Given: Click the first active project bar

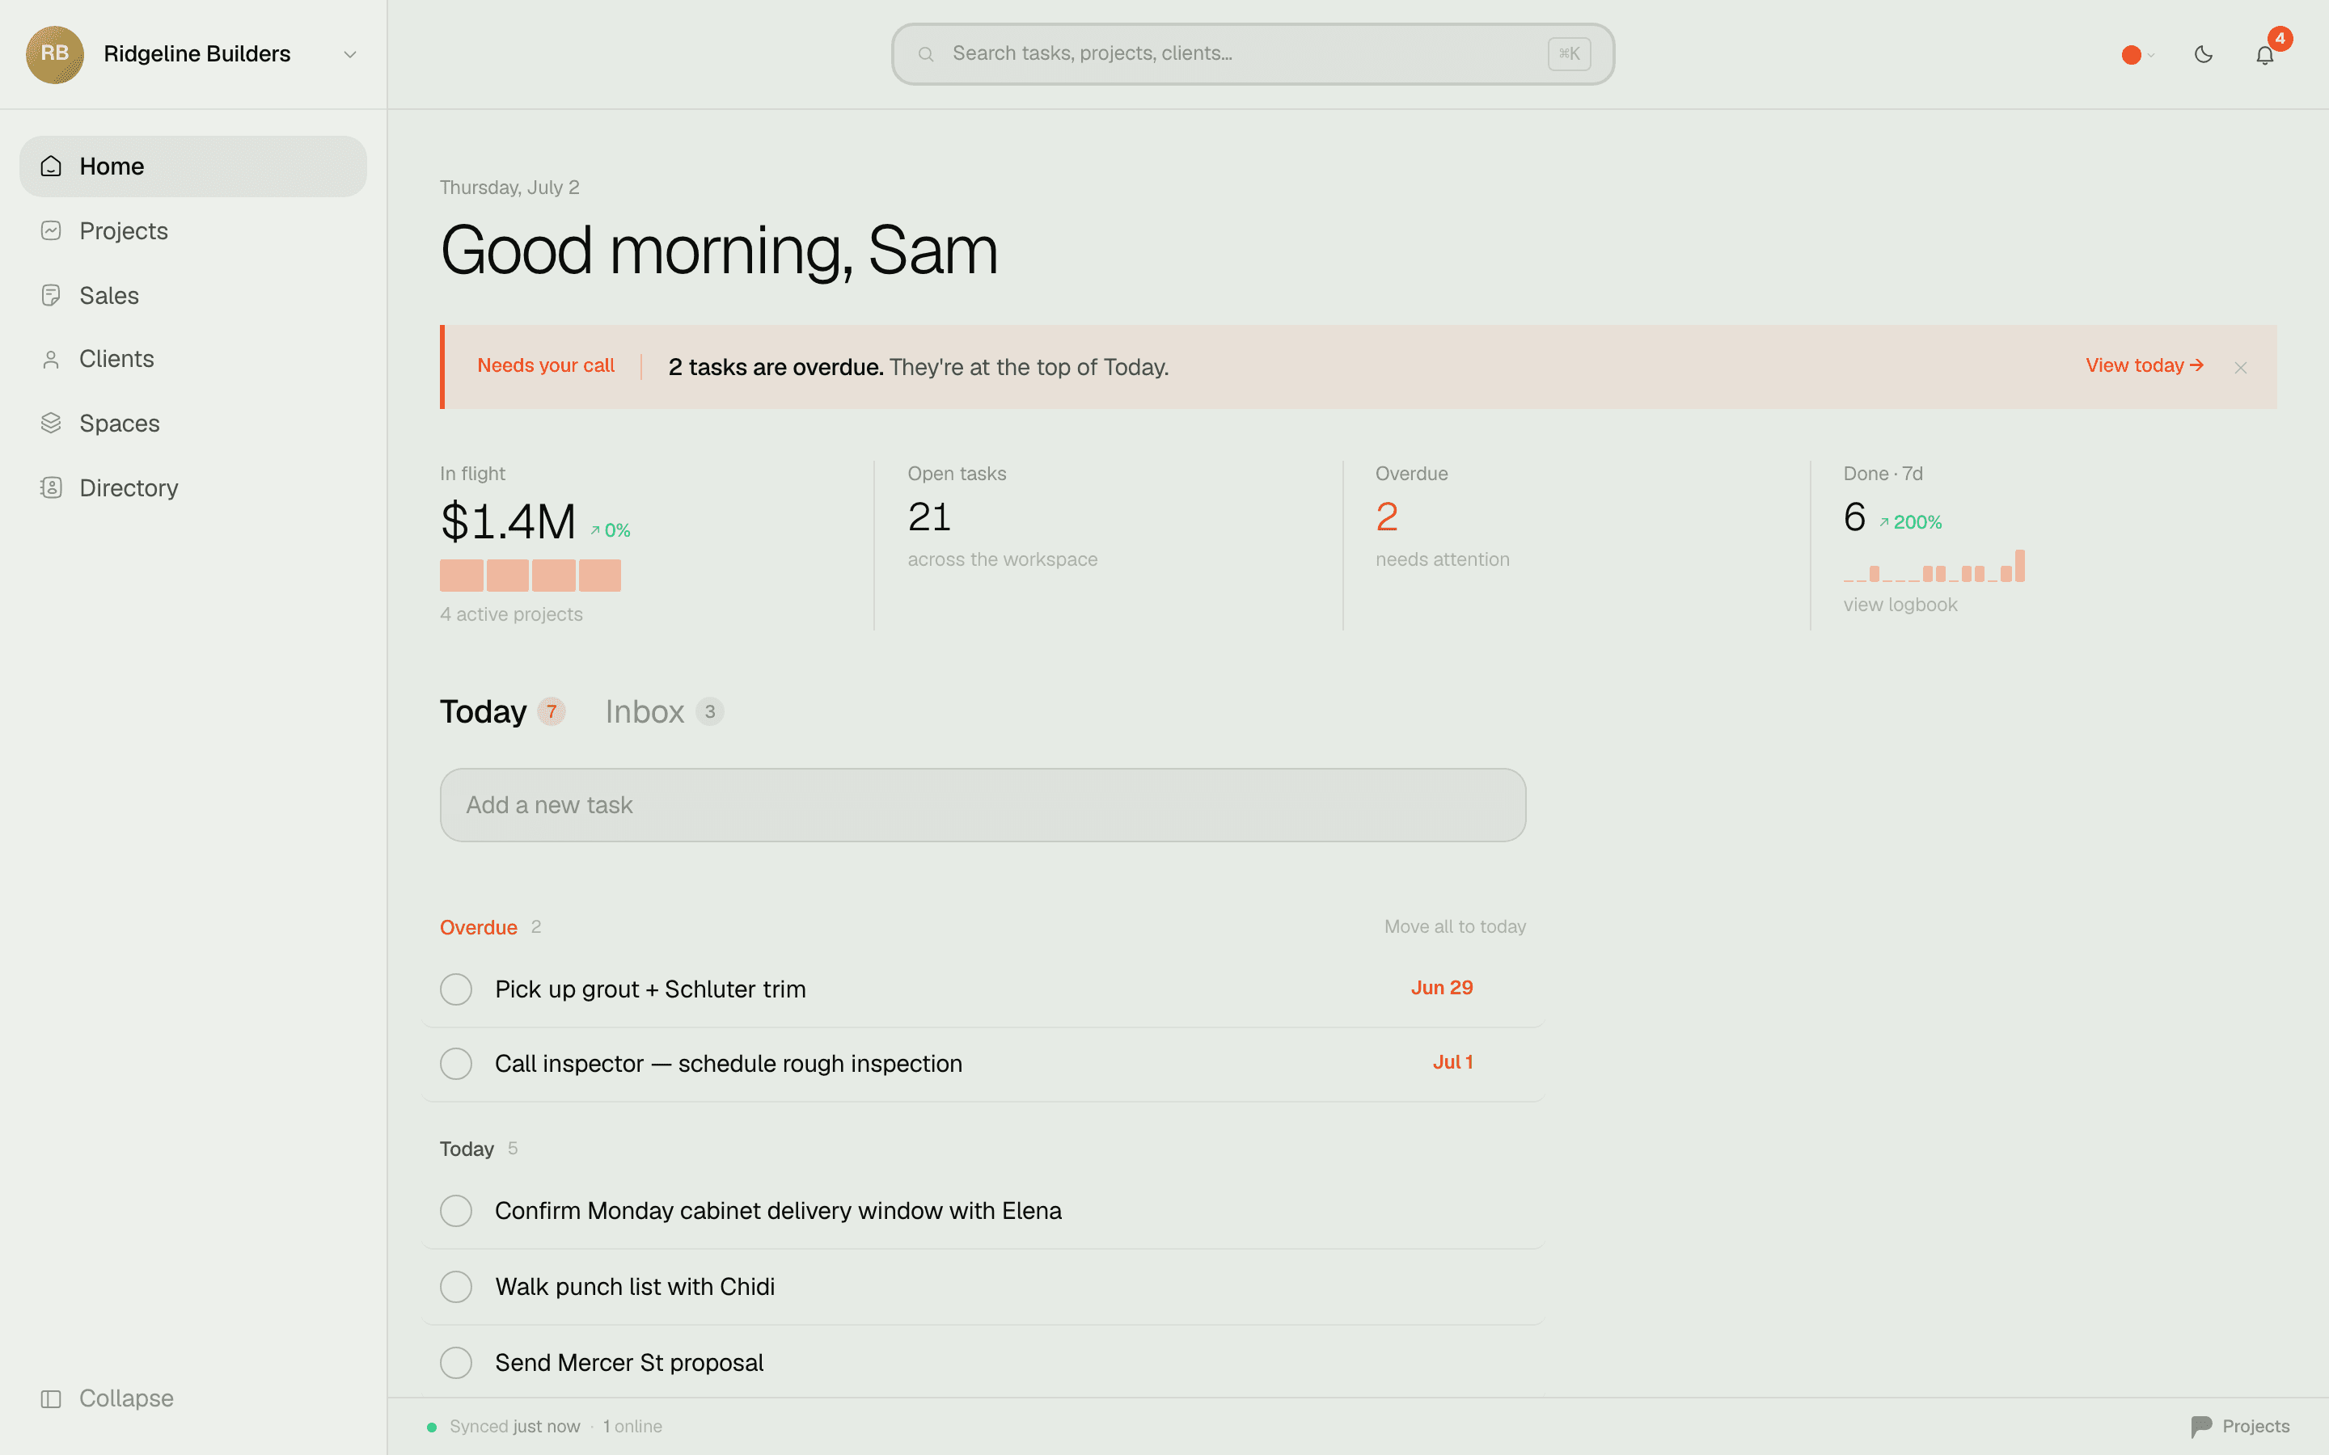Looking at the screenshot, I should point(461,576).
